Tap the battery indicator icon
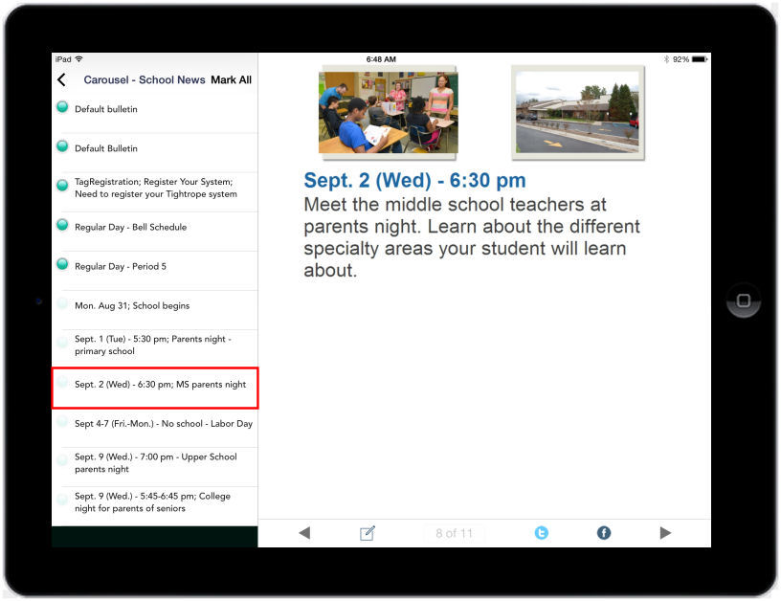This screenshot has width=781, height=601. point(700,59)
